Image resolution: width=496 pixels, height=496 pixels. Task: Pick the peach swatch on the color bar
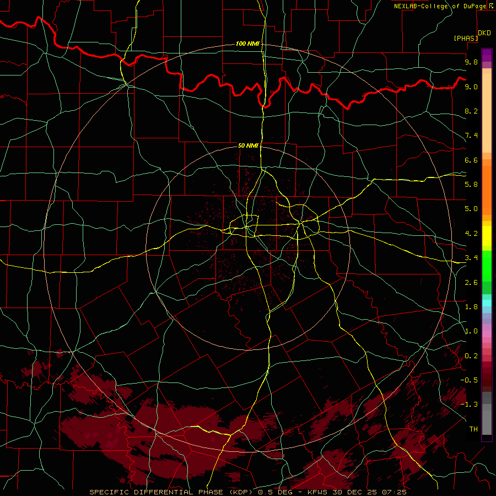(x=487, y=114)
